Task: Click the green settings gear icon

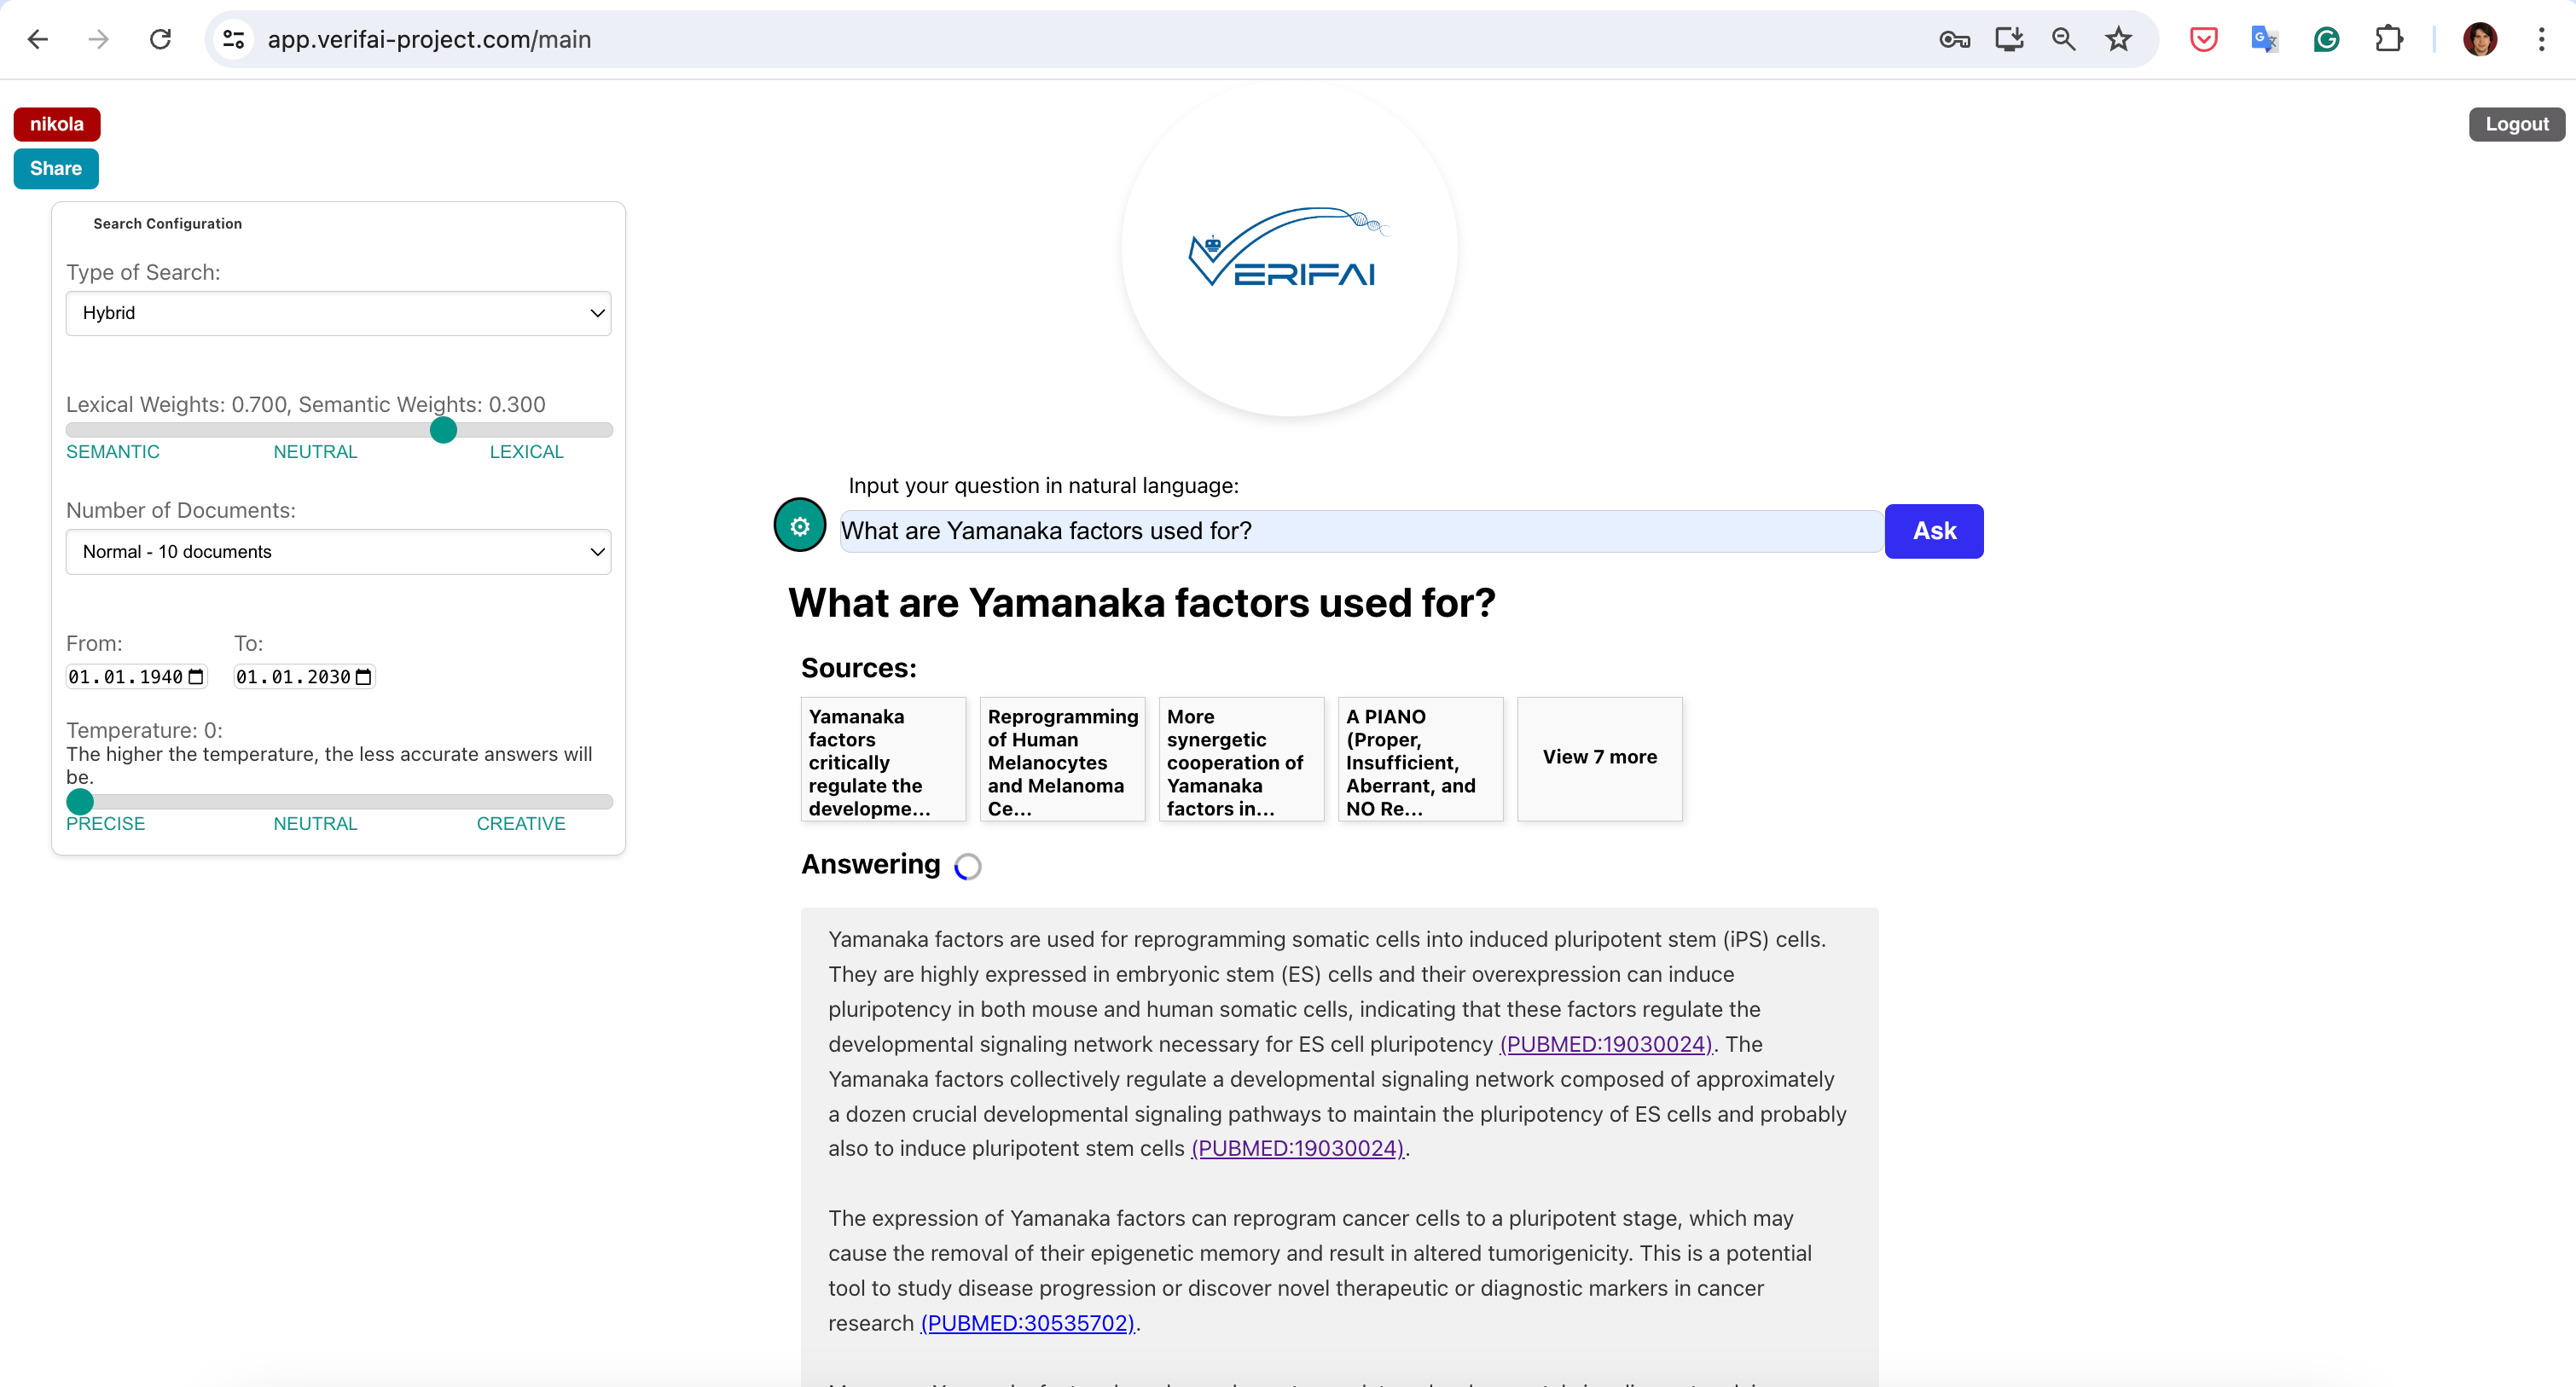Action: point(799,526)
